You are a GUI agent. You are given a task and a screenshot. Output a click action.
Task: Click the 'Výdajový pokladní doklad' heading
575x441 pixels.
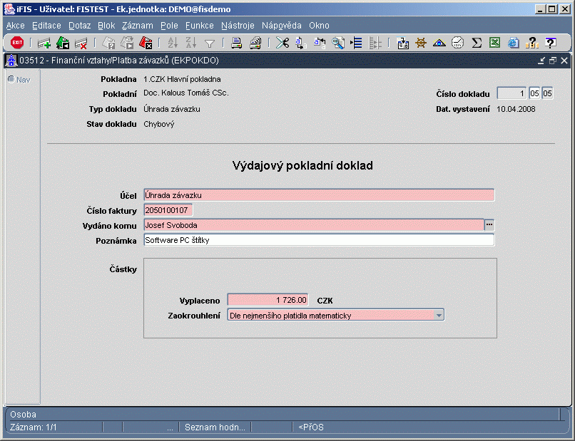[x=302, y=165]
